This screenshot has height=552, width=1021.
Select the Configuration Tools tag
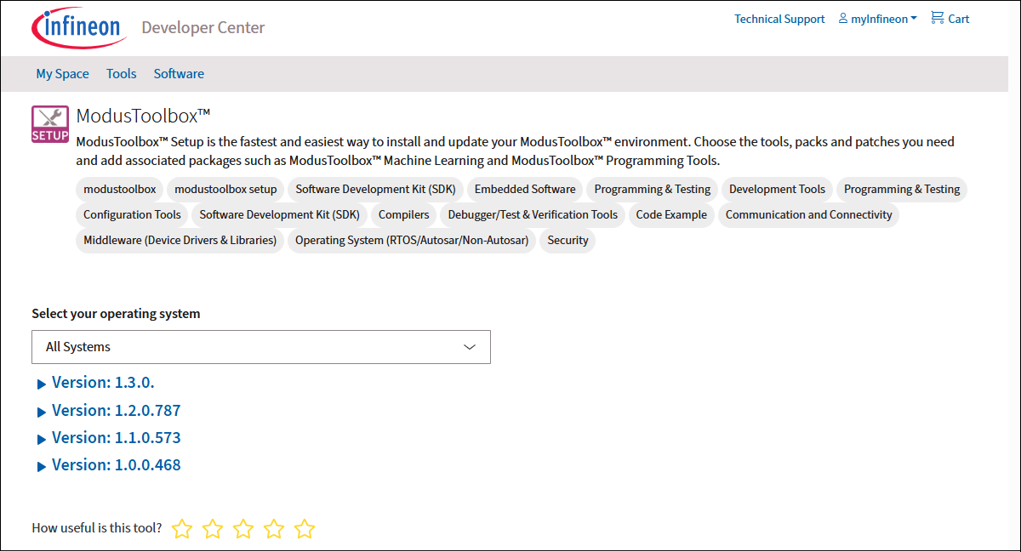point(132,214)
